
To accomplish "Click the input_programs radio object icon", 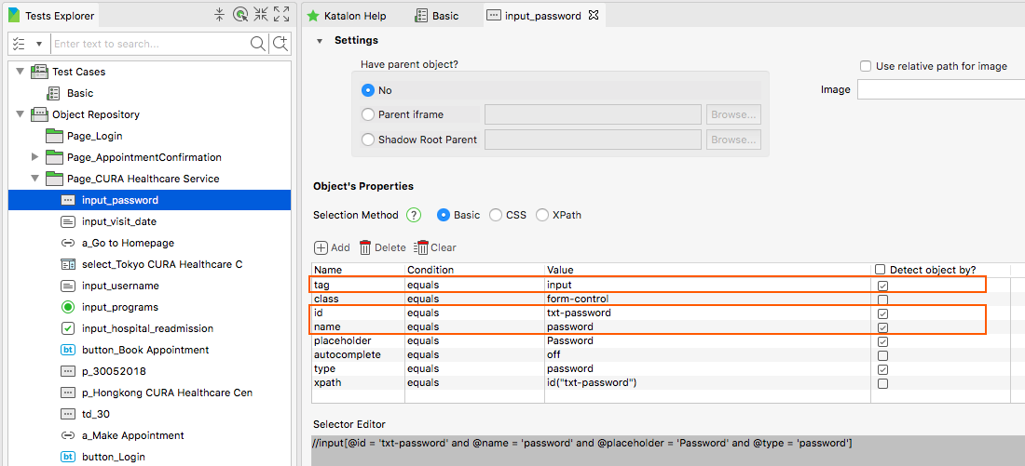I will (x=68, y=307).
